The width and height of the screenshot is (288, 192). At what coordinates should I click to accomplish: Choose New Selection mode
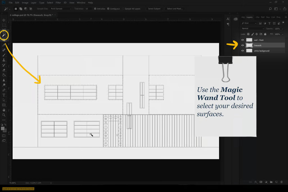click(16, 9)
